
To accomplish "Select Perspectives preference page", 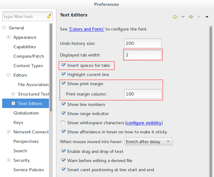I will (26, 141).
